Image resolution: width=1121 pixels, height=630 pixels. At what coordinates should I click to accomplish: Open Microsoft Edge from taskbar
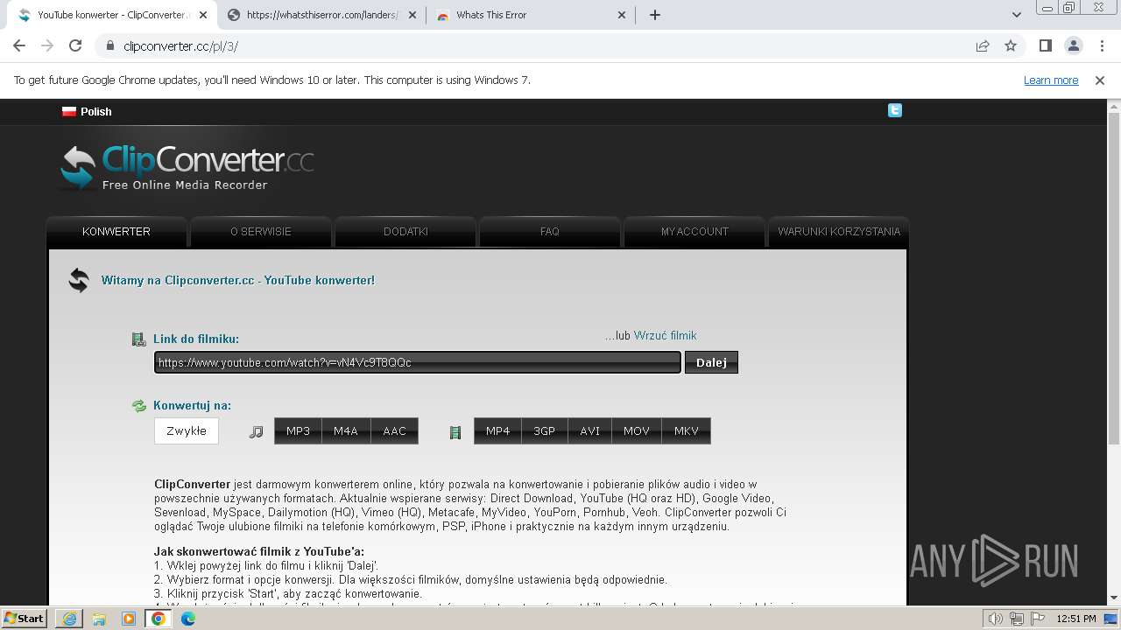[188, 619]
